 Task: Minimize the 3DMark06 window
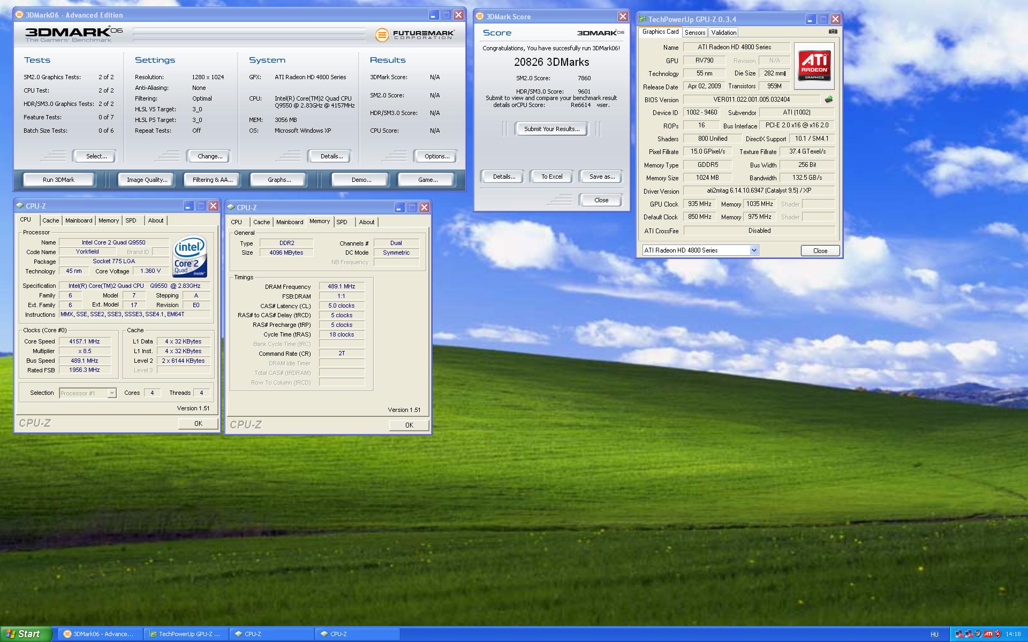[x=434, y=15]
